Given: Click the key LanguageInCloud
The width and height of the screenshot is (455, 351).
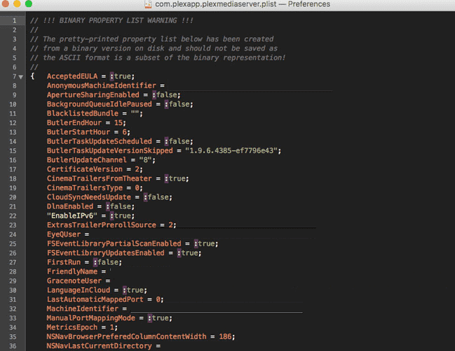Looking at the screenshot, I should tap(79, 290).
